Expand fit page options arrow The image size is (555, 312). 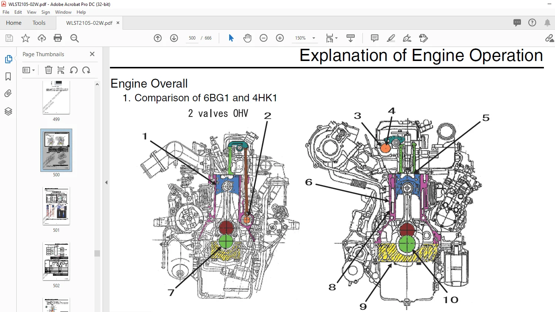click(x=337, y=38)
